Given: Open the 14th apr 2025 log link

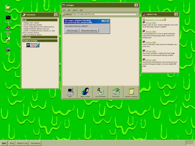Looking at the screenshot, I should tap(151, 23).
